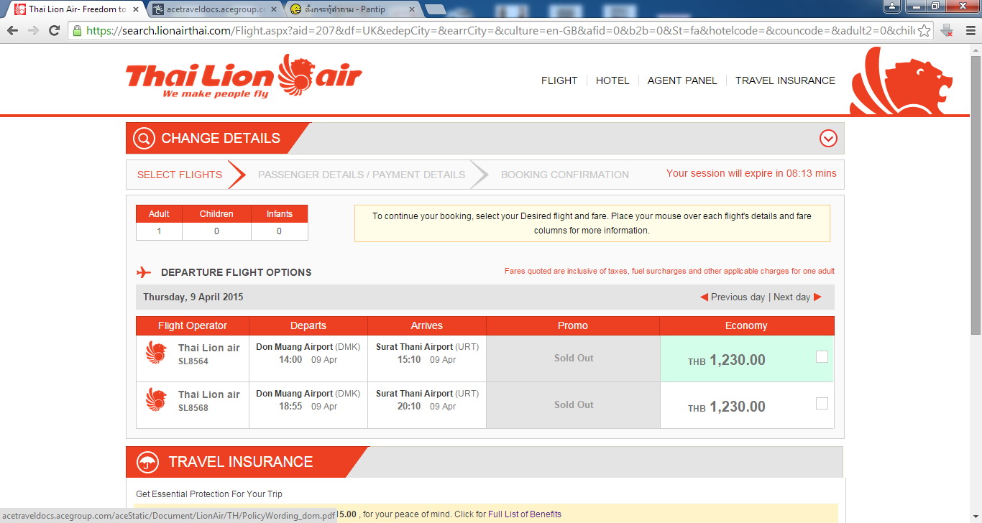Click the user profile icon in title bar
The width and height of the screenshot is (982, 523).
click(892, 6)
